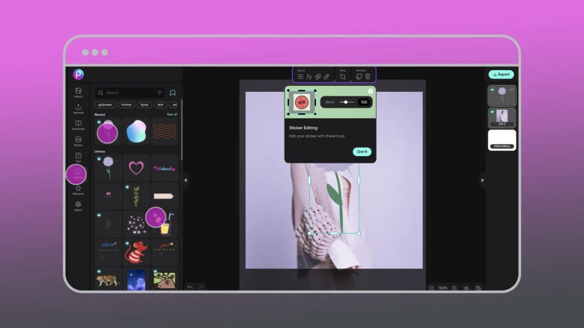Toggle the preview eye icon at bottom

pos(466,288)
